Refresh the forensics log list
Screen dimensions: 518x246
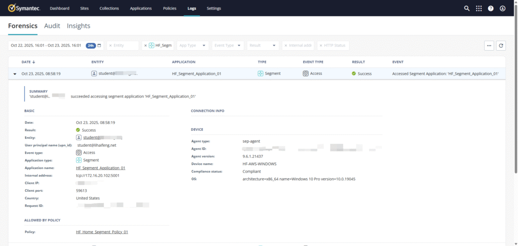pyautogui.click(x=501, y=46)
